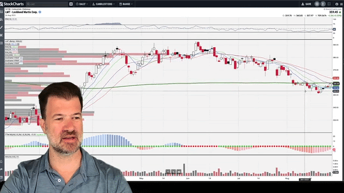Open the RANGE dropdown
The image size is (344, 193).
coord(126,4)
